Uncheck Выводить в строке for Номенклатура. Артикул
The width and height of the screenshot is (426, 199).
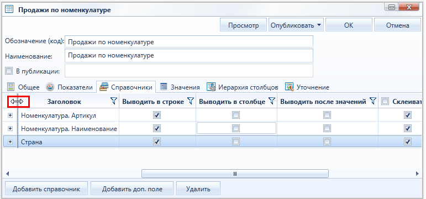157,116
